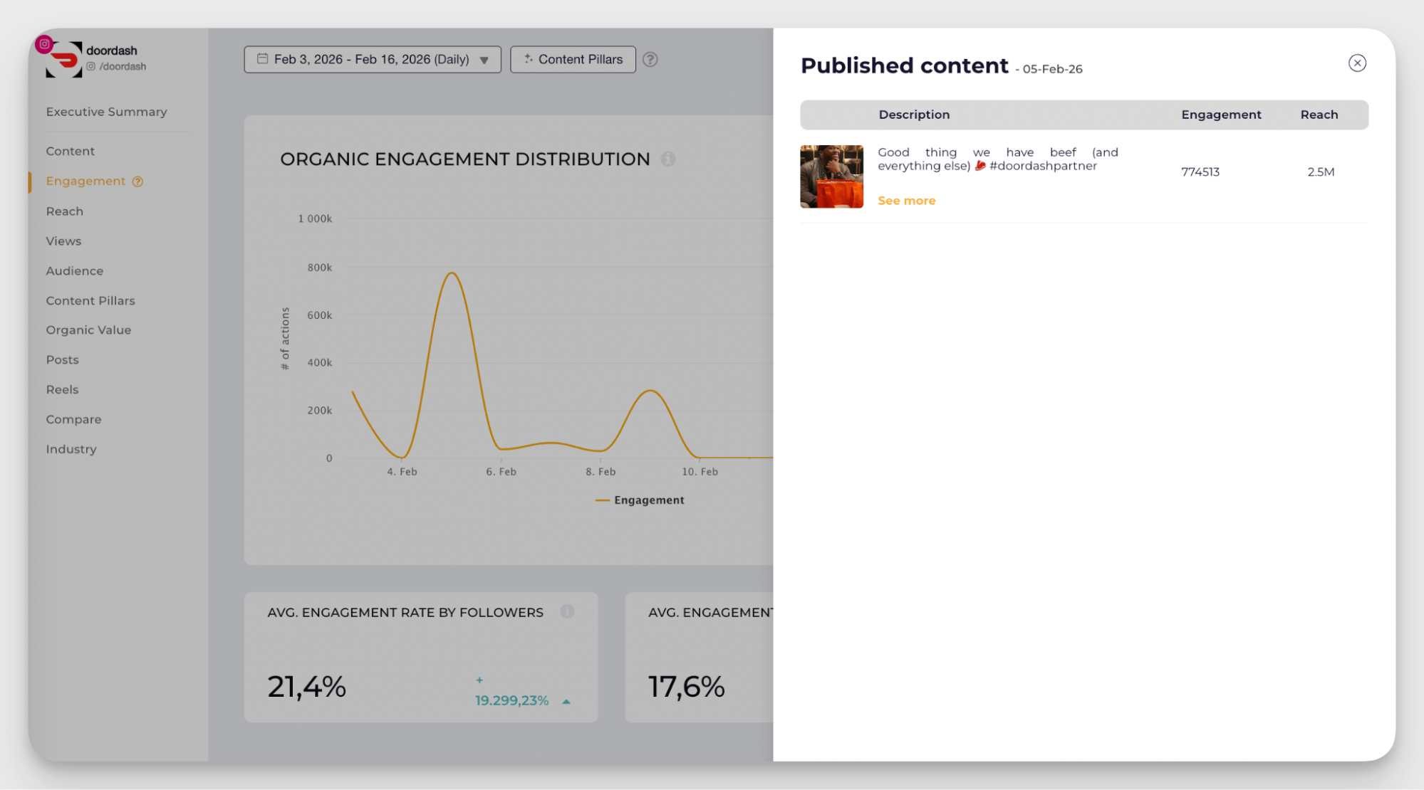Open the date range dropdown arrow
The image size is (1424, 790).
coord(484,60)
